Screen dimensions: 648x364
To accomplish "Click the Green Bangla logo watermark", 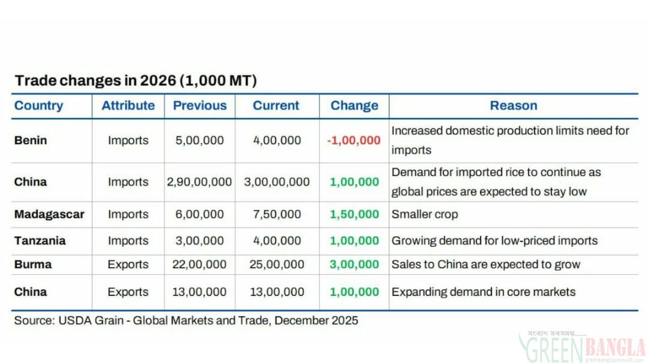I will tap(582, 347).
